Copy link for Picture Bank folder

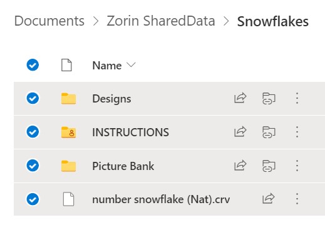point(269,166)
